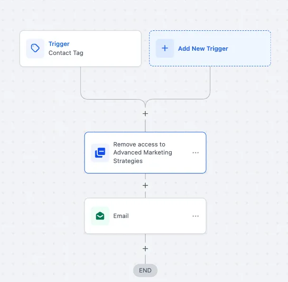The image size is (288, 282).
Task: Open the Contact Tag trigger card
Action: tap(81, 48)
